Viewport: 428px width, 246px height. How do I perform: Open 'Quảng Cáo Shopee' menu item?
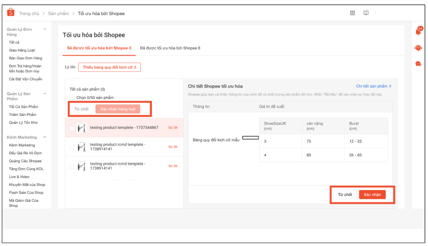(25, 161)
